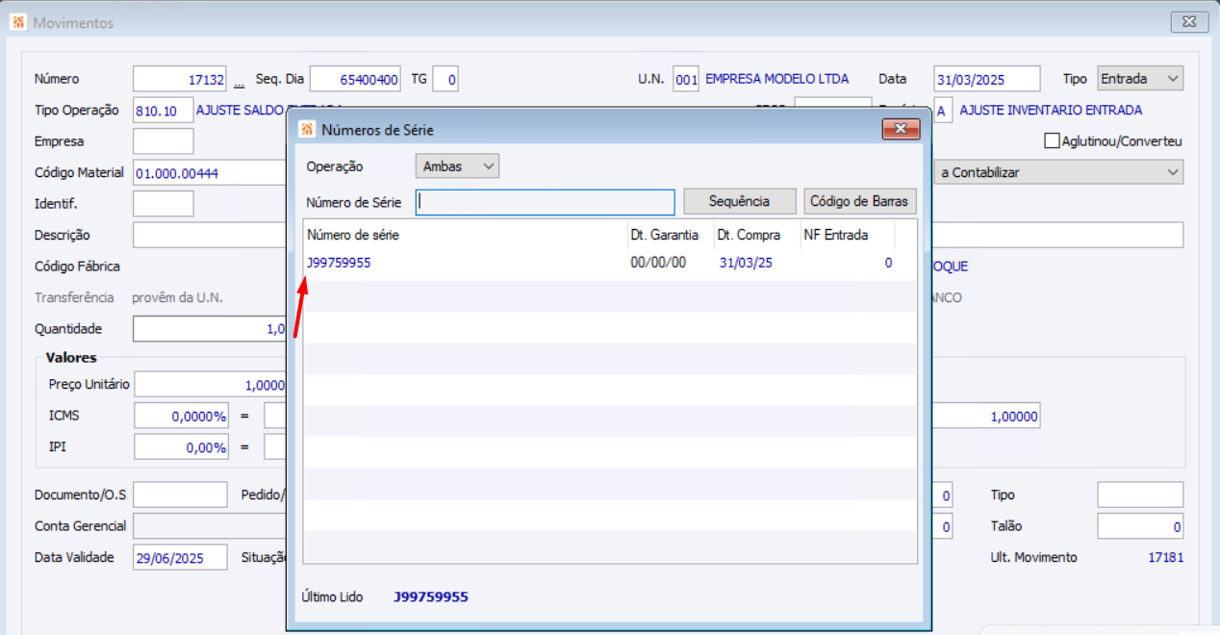The height and width of the screenshot is (635, 1220).
Task: Click the Tipo Operação field 810.10
Action: [x=163, y=111]
